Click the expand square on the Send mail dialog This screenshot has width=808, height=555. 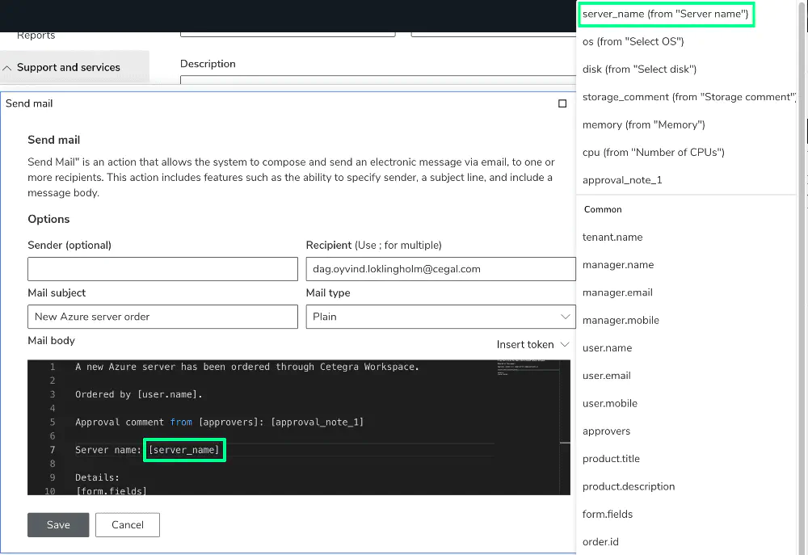[x=562, y=103]
